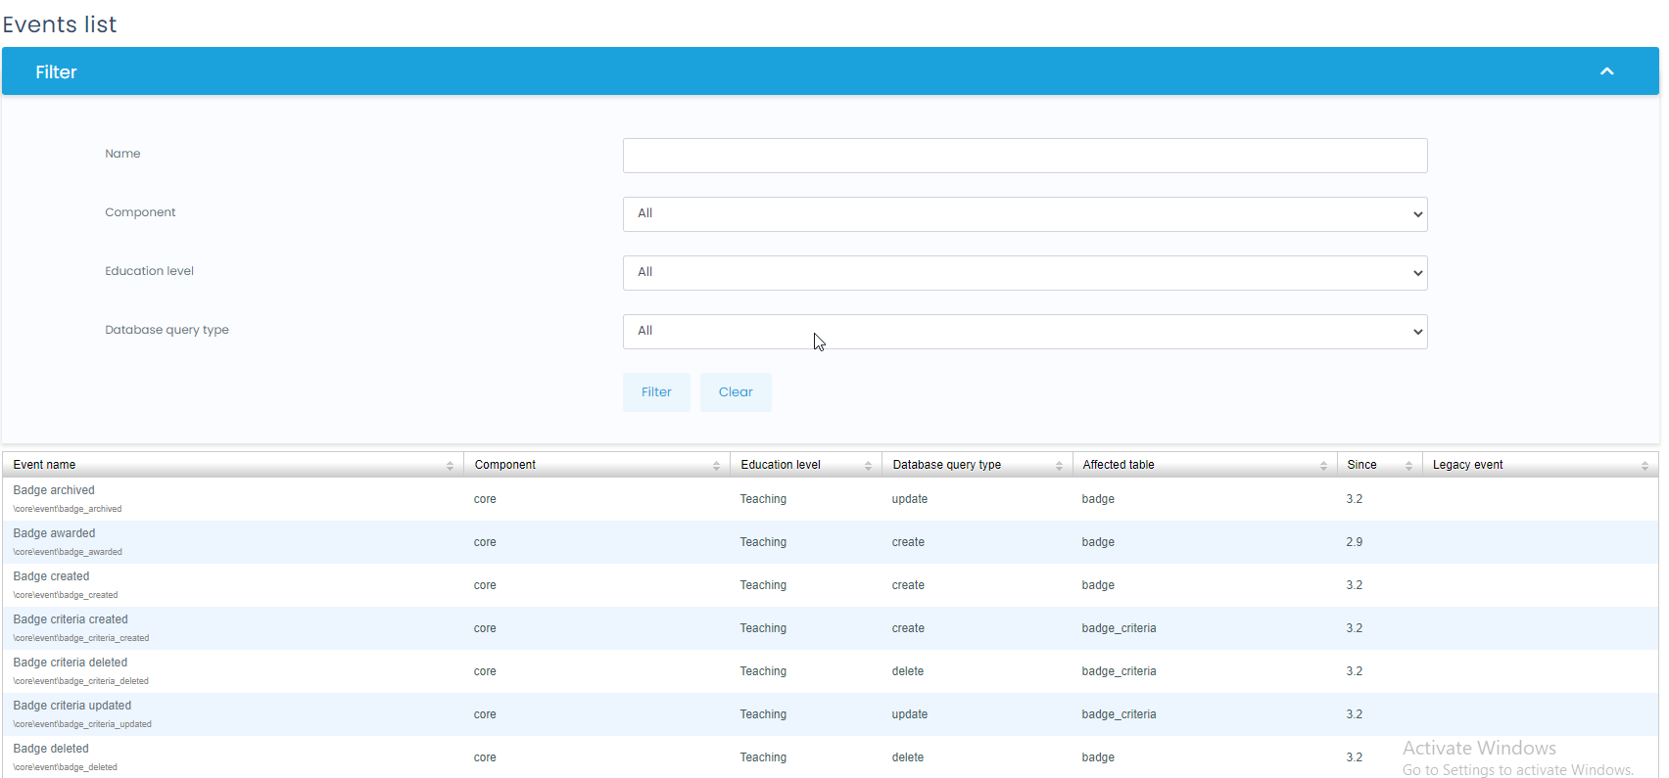Click the Name filter text field
This screenshot has height=778, width=1669.
click(x=1025, y=156)
